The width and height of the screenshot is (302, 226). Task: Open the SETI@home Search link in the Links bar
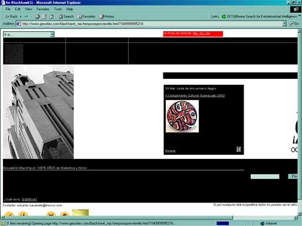click(x=259, y=16)
